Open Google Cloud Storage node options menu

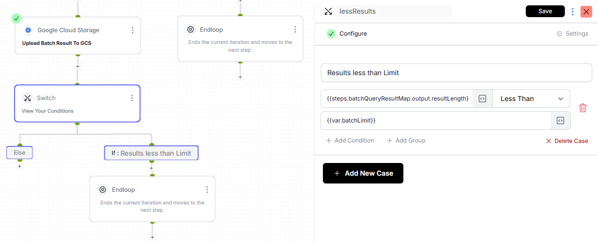coord(133,30)
